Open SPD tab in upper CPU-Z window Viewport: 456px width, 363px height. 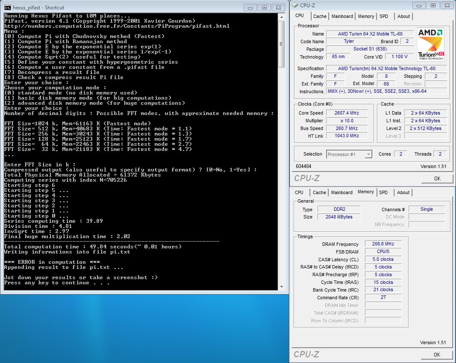point(384,16)
